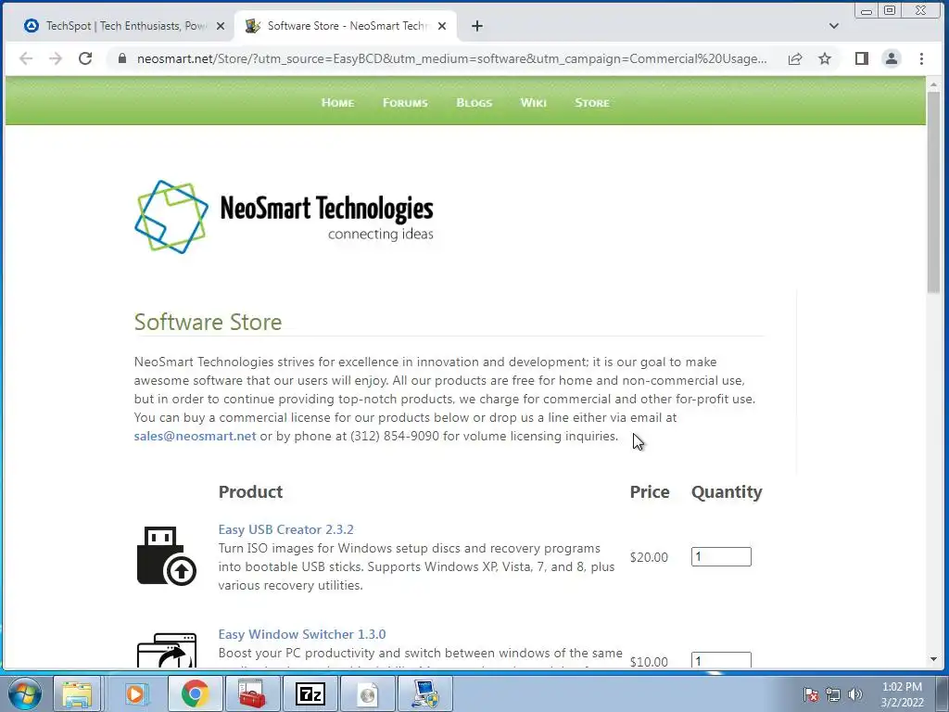
Task: Open the red toolbox taskbar icon
Action: pos(252,693)
